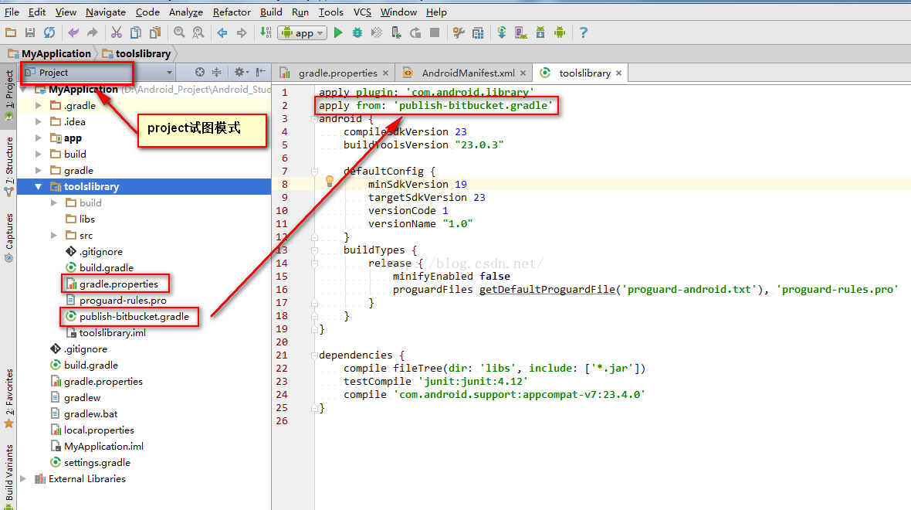Open the Project view mode dropdown
911x510 pixels.
[x=97, y=72]
